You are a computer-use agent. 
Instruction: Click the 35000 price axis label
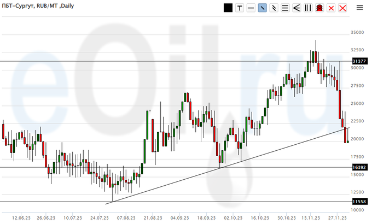(358, 33)
